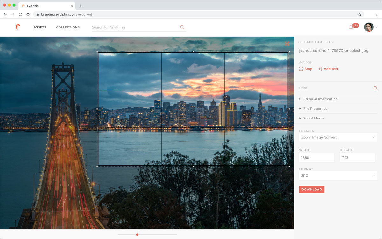382x239 pixels.
Task: Bookmark this page with the star
Action: point(360,14)
